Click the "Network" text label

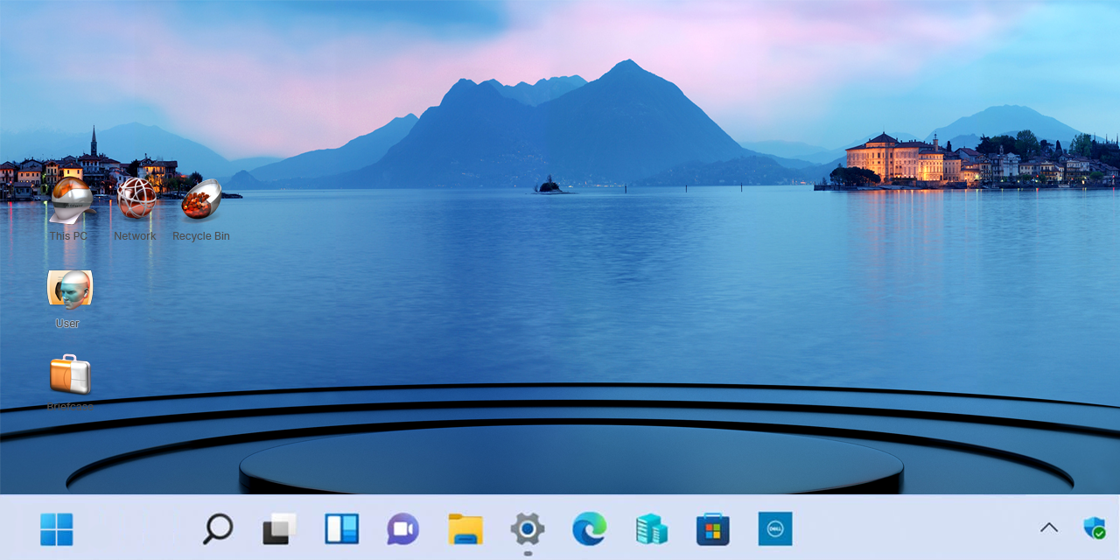135,236
